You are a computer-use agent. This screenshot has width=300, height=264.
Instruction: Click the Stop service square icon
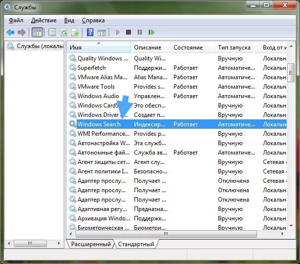(x=129, y=32)
